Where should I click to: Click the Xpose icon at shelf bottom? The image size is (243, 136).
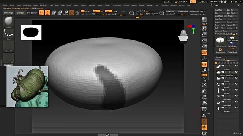(x=204, y=133)
